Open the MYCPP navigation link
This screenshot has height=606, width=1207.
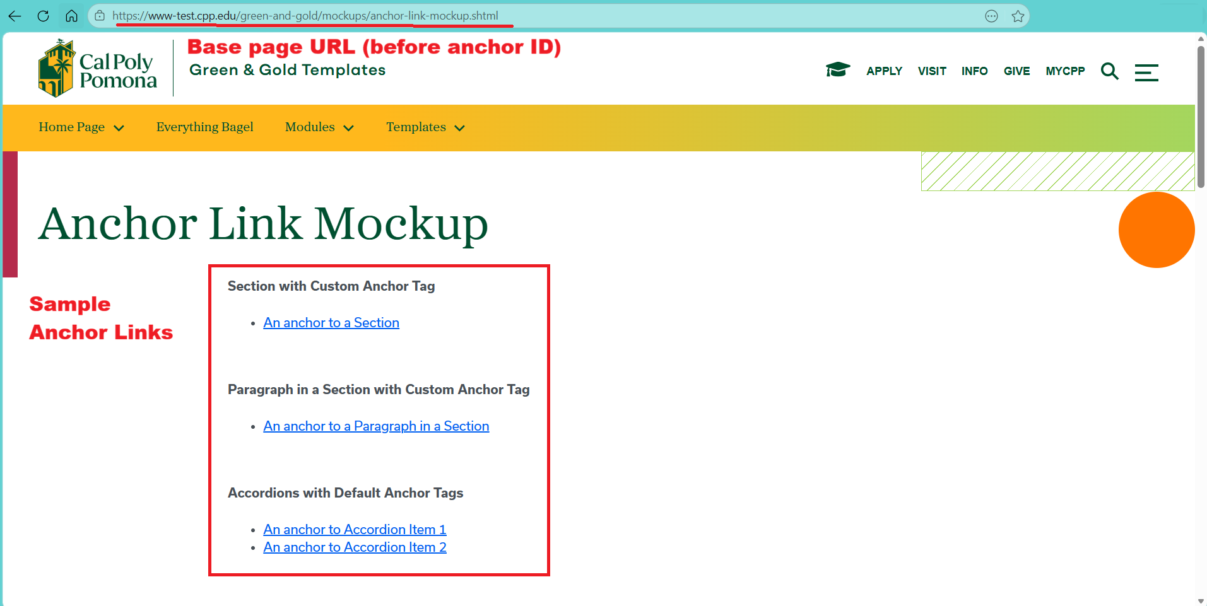pyautogui.click(x=1065, y=71)
